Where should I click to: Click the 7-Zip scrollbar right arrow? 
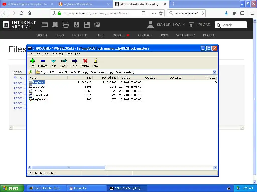[215, 167]
